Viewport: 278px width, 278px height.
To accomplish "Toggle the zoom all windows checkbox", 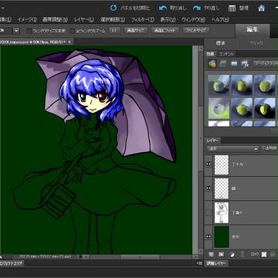I will click(72, 31).
